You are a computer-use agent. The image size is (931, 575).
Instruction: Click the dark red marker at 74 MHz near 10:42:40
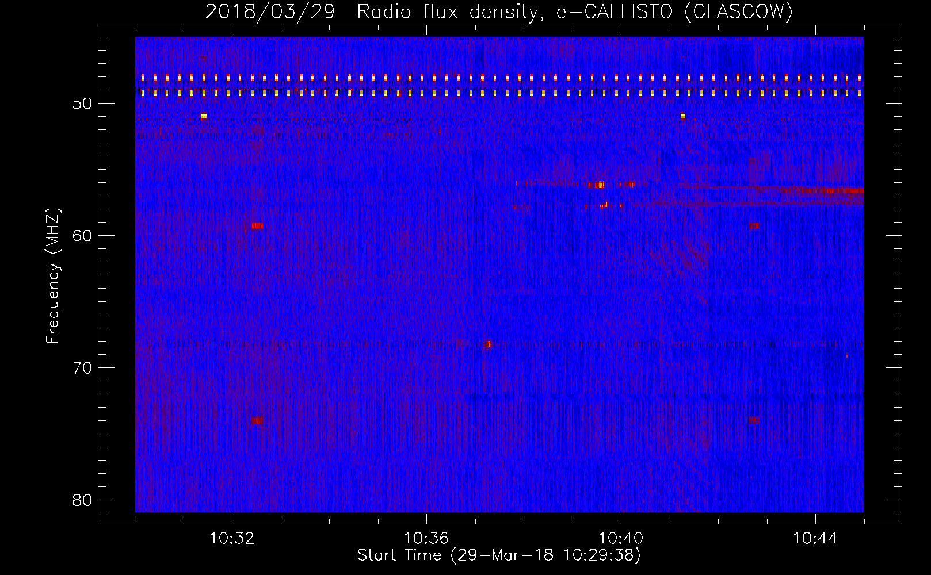(x=754, y=420)
